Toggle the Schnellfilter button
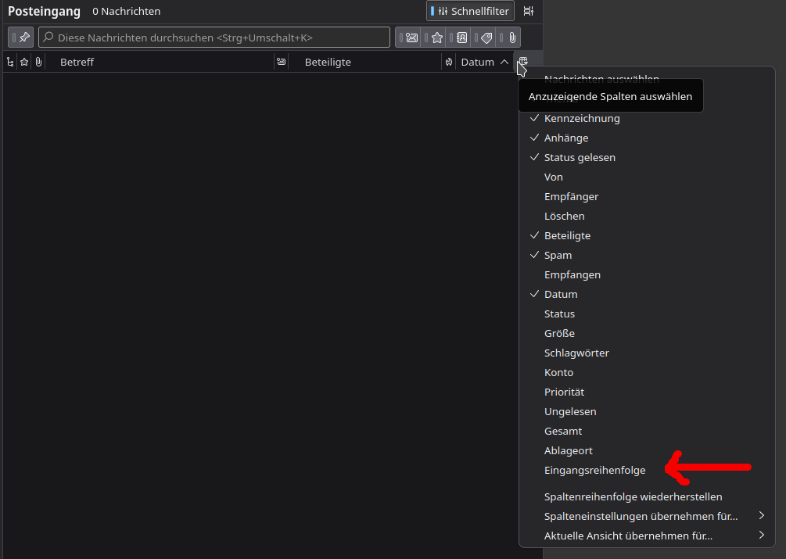Image resolution: width=786 pixels, height=559 pixels. (470, 11)
